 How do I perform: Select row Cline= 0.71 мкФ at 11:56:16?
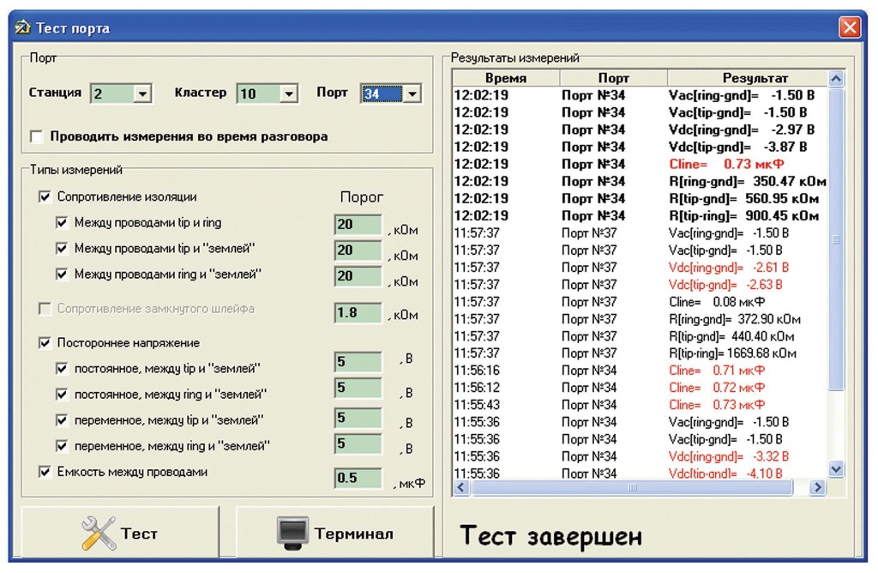640,371
